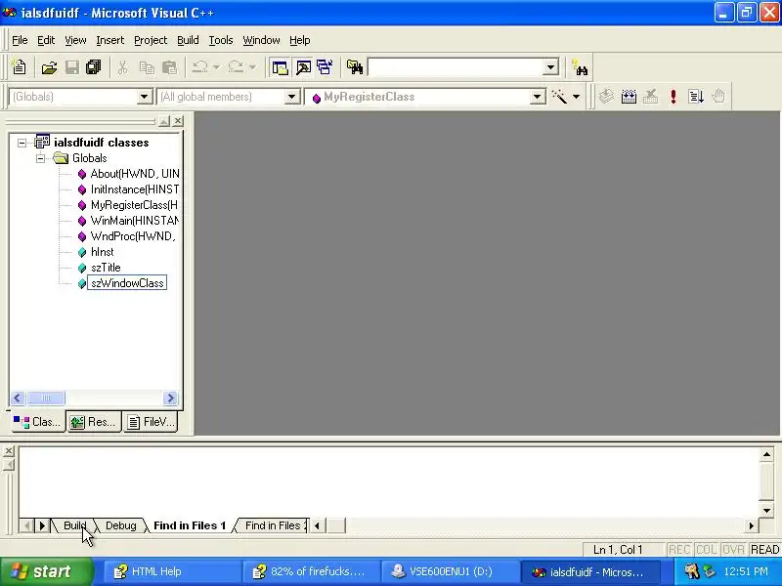Click the Copy icon
782x586 pixels.
[147, 67]
